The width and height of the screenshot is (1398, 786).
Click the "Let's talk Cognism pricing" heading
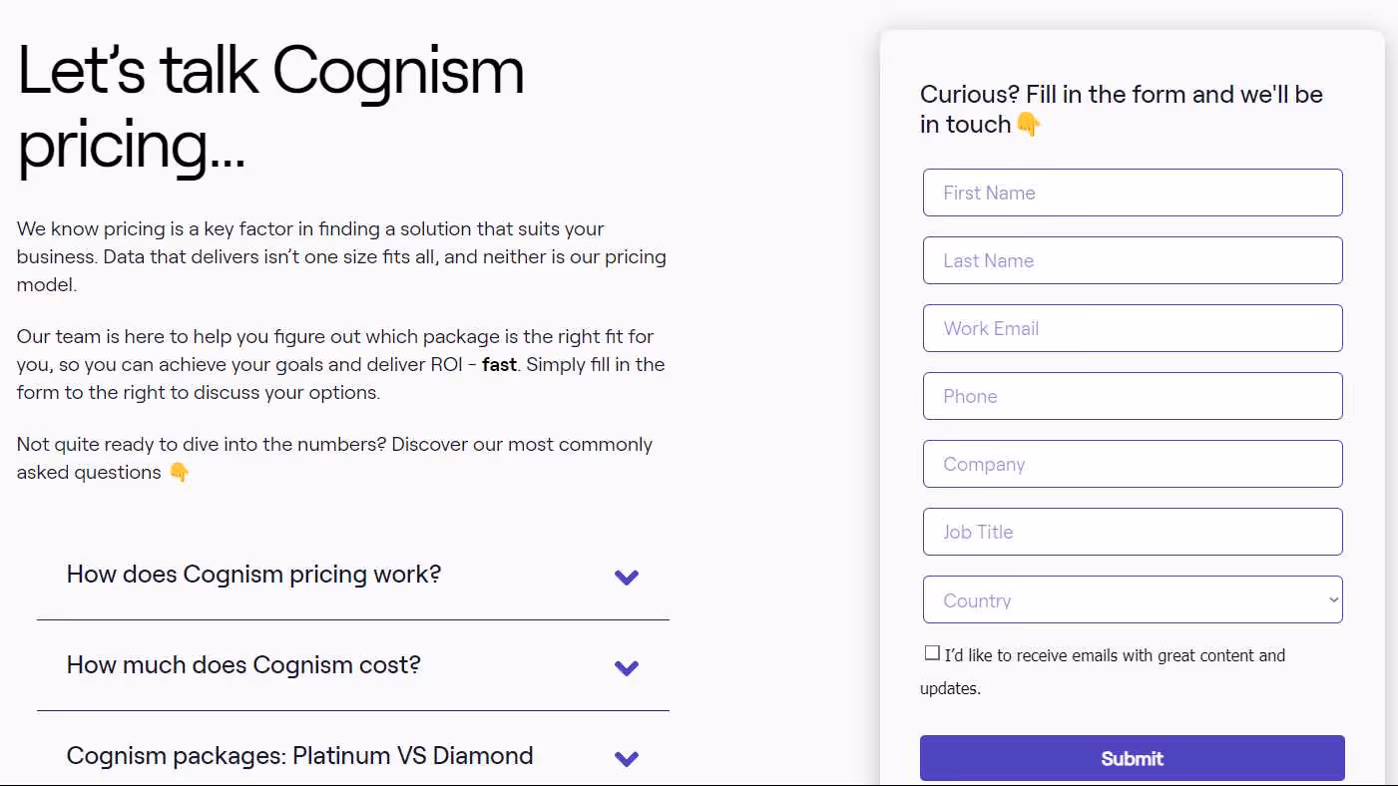[x=271, y=108]
